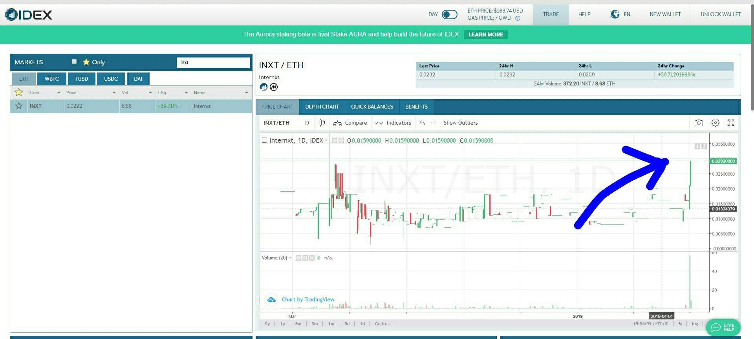Click the undo arrow in chart toolbar

[422, 123]
